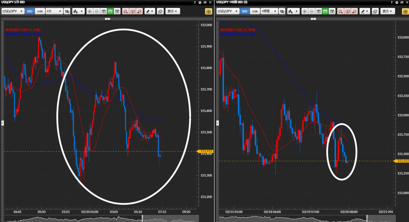Click the red moving average legend in 5分 chart

[x=23, y=30]
